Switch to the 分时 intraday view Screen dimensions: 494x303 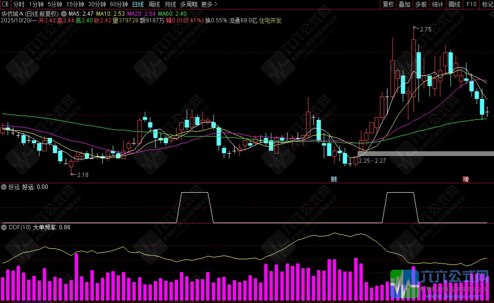pyautogui.click(x=19, y=4)
